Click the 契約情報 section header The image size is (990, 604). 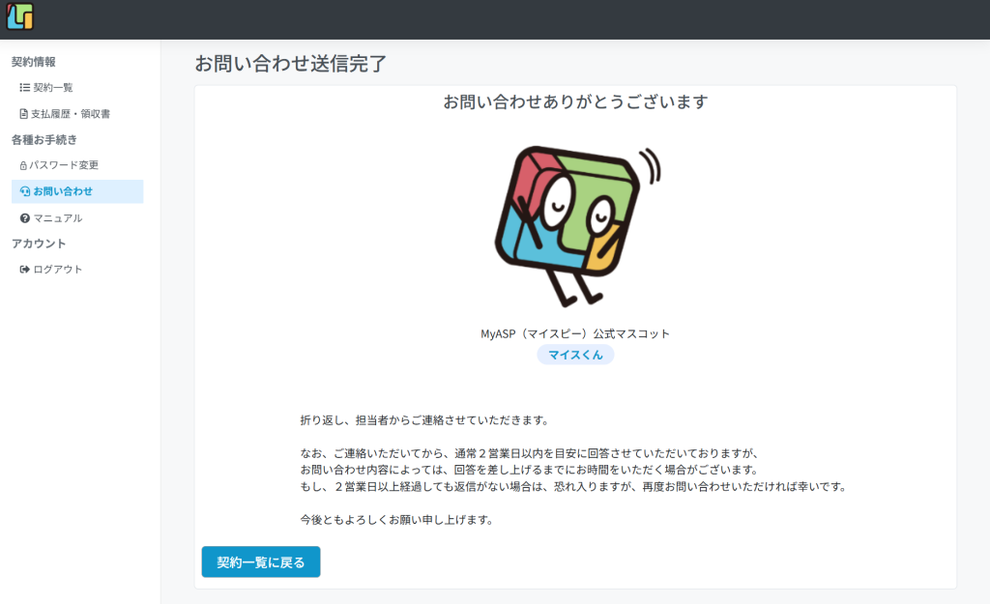tap(34, 62)
